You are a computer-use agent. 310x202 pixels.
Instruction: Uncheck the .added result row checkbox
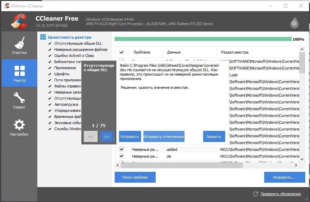coord(121,149)
